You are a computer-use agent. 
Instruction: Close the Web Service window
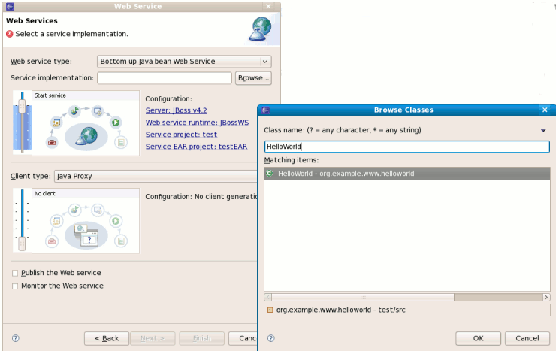(268, 6)
